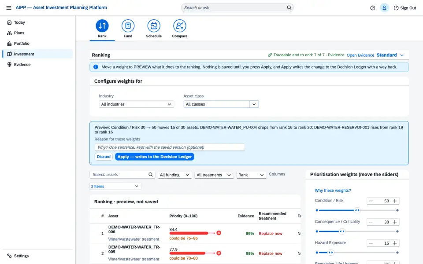The width and height of the screenshot is (423, 264).
Task: Increase Consequence / Criticality weight with plus
Action: point(395,222)
